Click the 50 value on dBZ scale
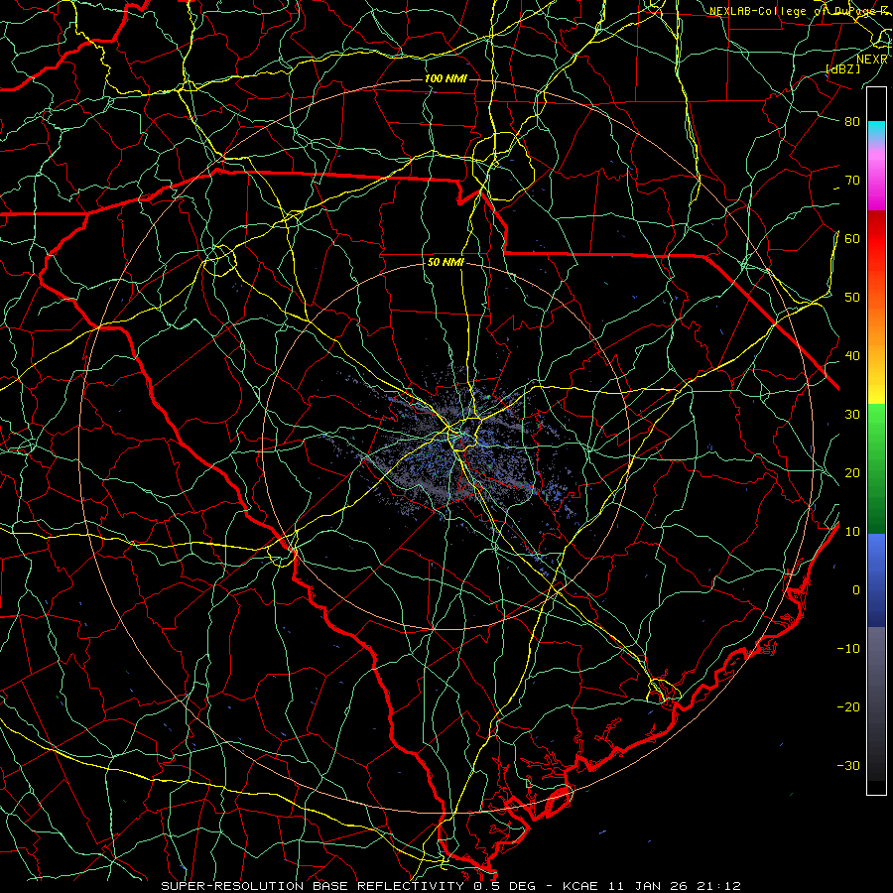Viewport: 893px width, 893px height. pyautogui.click(x=852, y=298)
